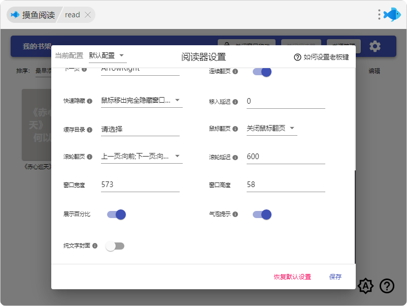Expand the 默认配置 configuration dropdown
Screen dimensions: 407x306
pos(108,55)
